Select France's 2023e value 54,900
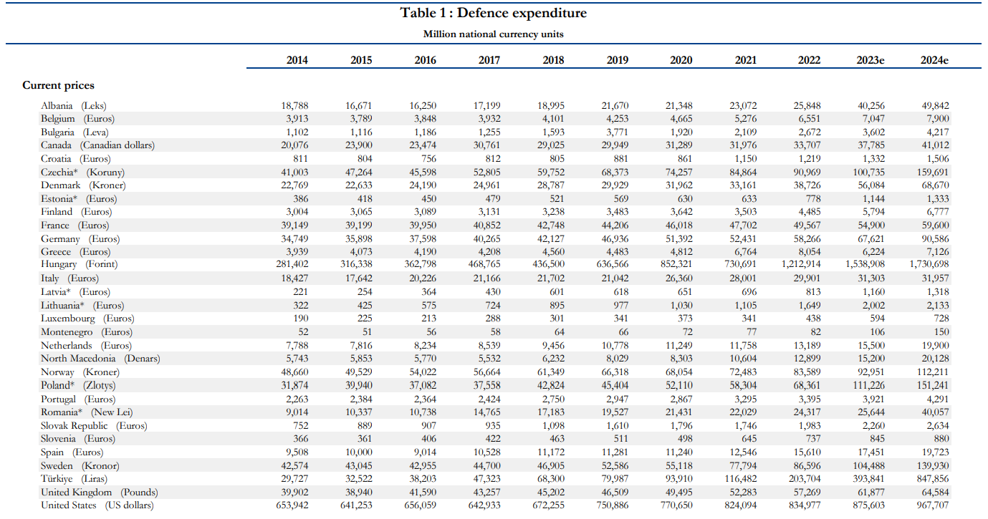The height and width of the screenshot is (519, 988). click(x=871, y=225)
